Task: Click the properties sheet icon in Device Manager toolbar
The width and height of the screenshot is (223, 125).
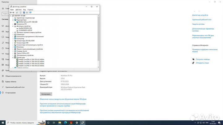Action: tap(20, 13)
